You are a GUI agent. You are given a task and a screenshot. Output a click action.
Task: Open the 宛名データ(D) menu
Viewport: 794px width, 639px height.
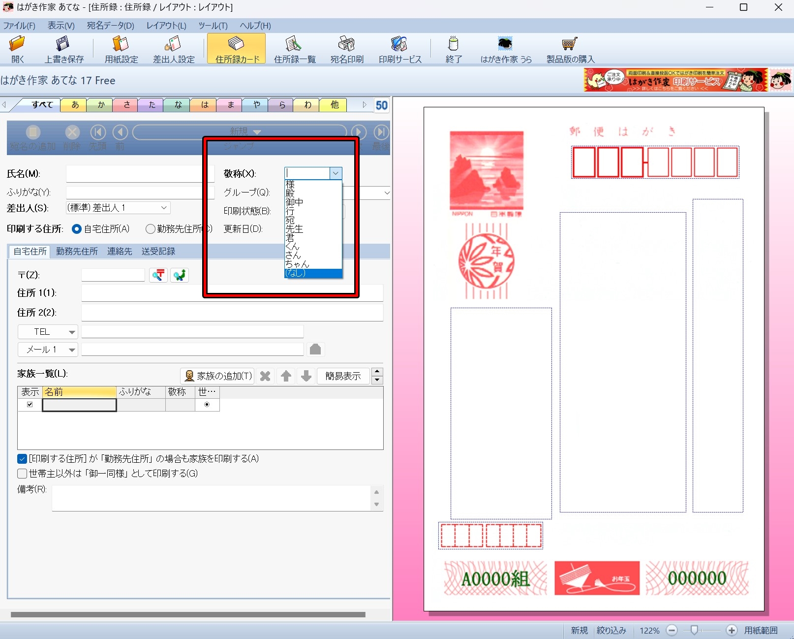click(110, 26)
